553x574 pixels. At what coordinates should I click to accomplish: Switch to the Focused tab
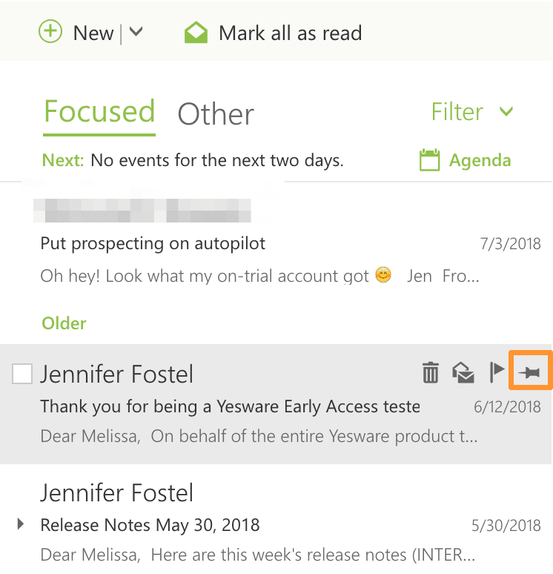coord(99,113)
